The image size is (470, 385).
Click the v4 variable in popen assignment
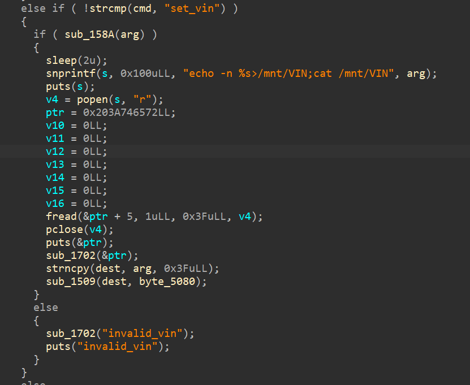point(52,100)
